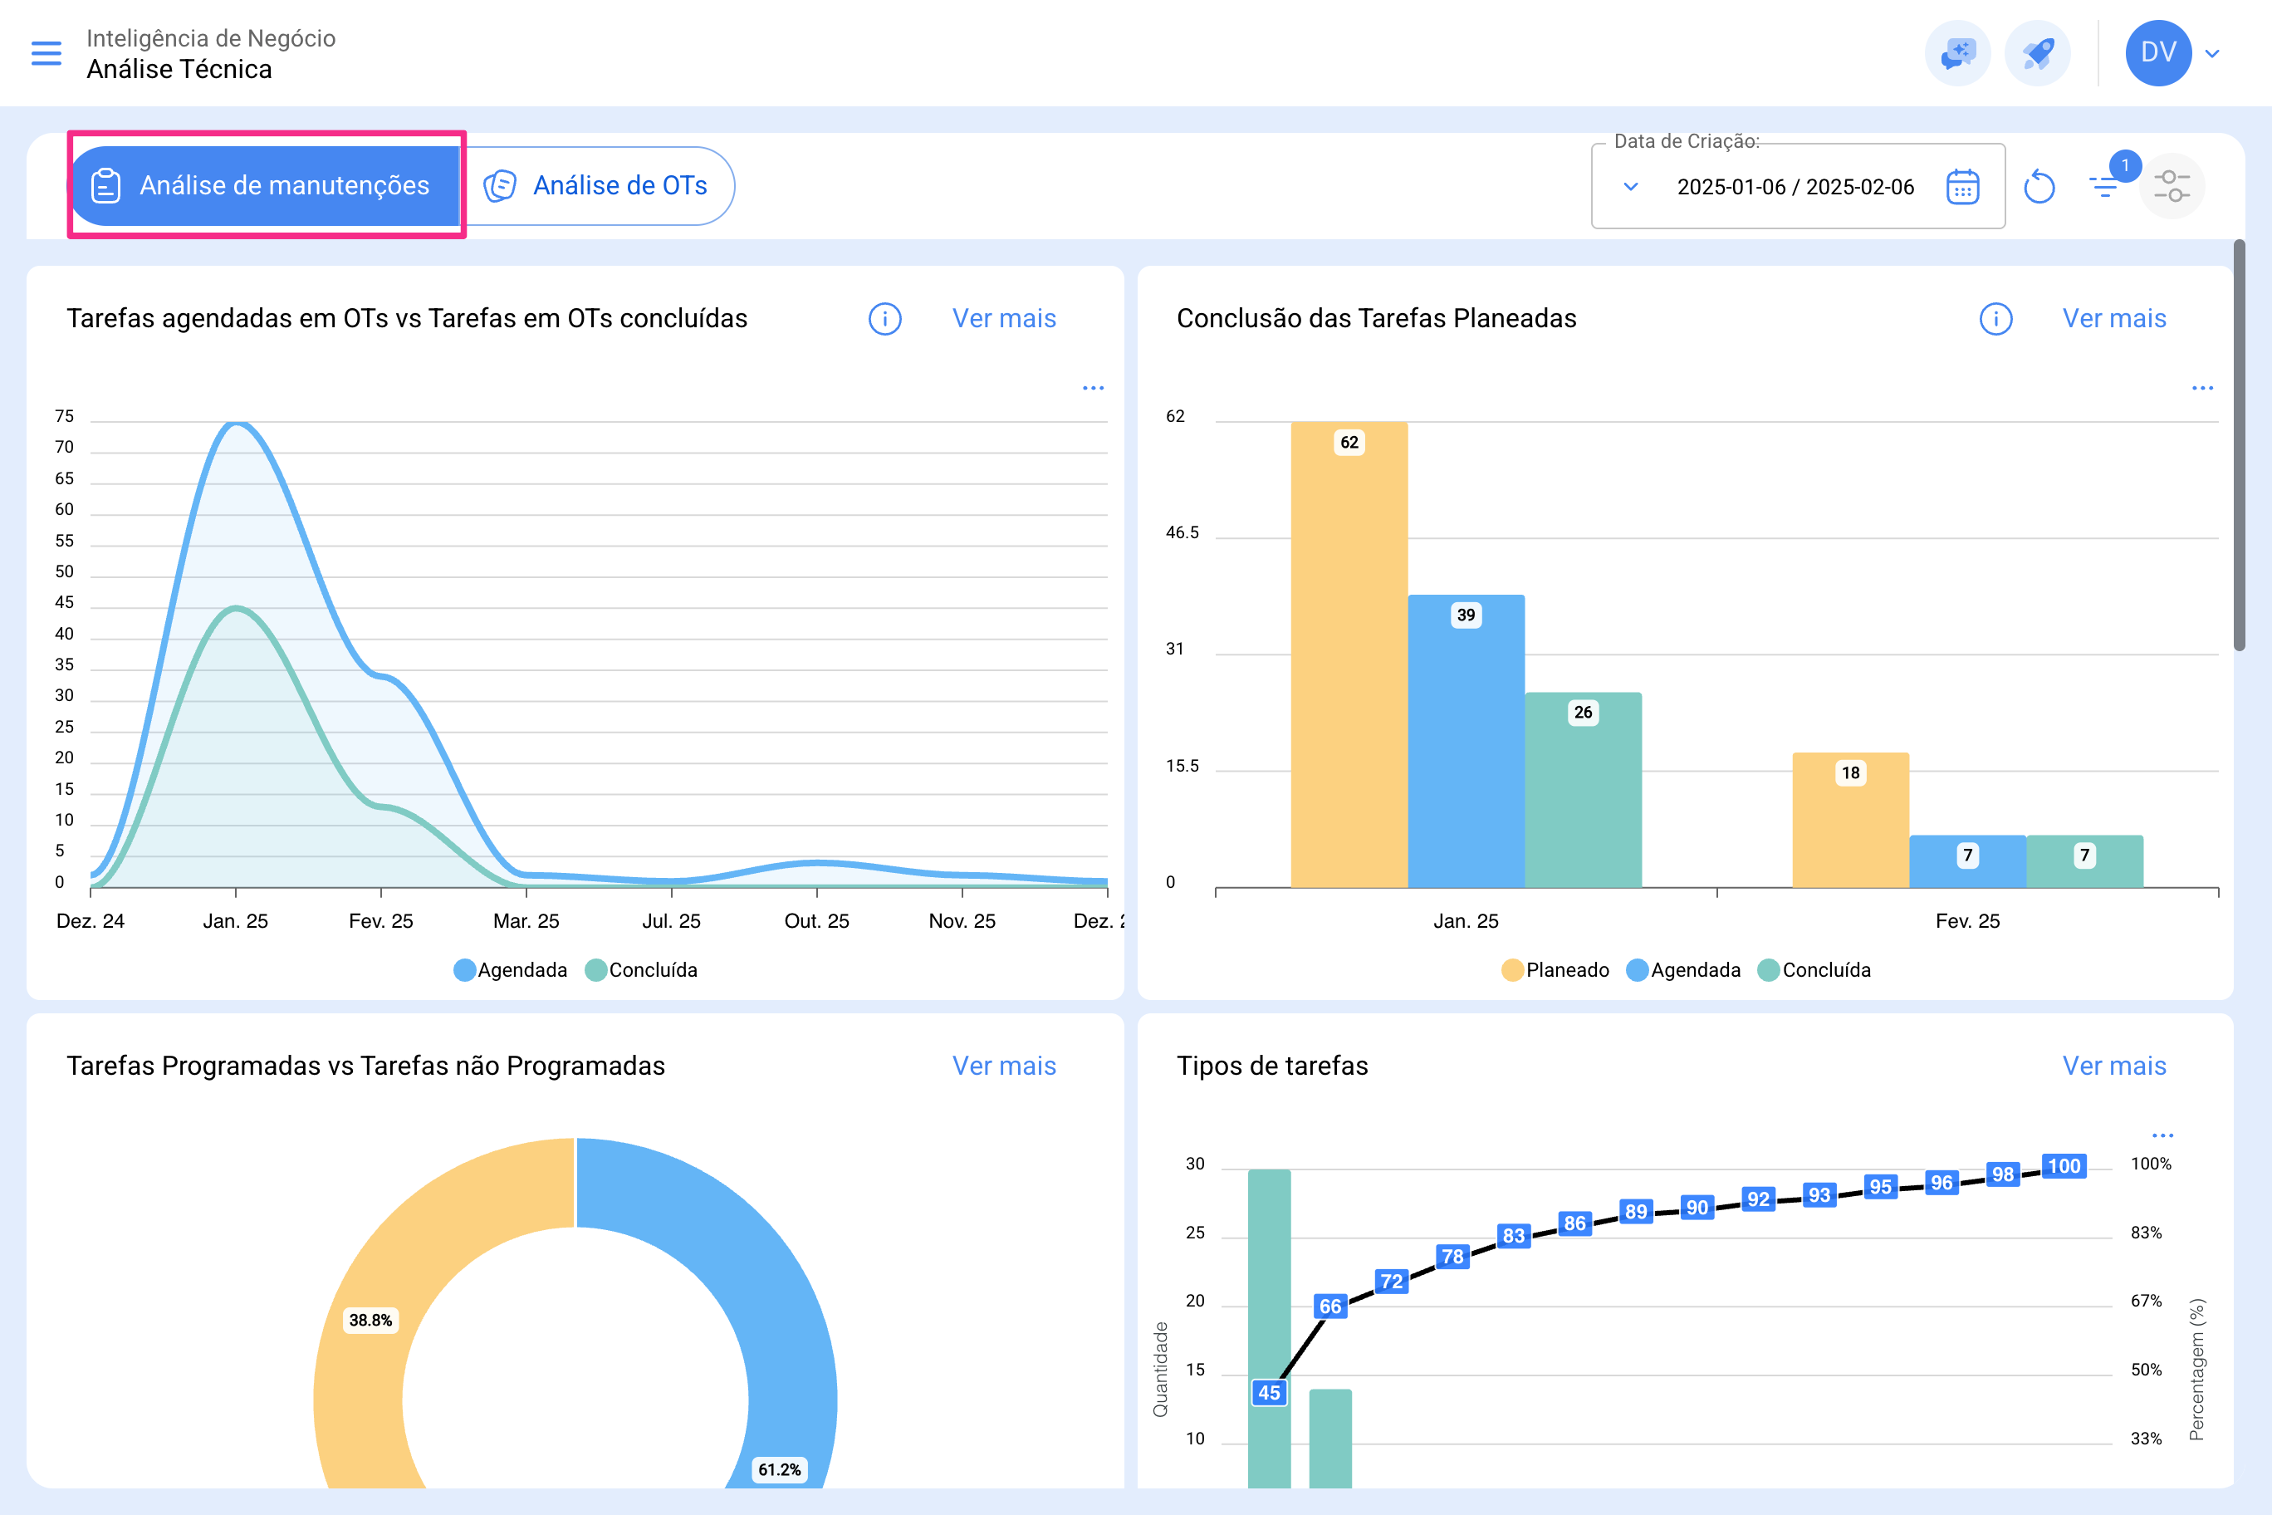Click the Análise Técnica page title
The width and height of the screenshot is (2272, 1515).
click(x=179, y=70)
